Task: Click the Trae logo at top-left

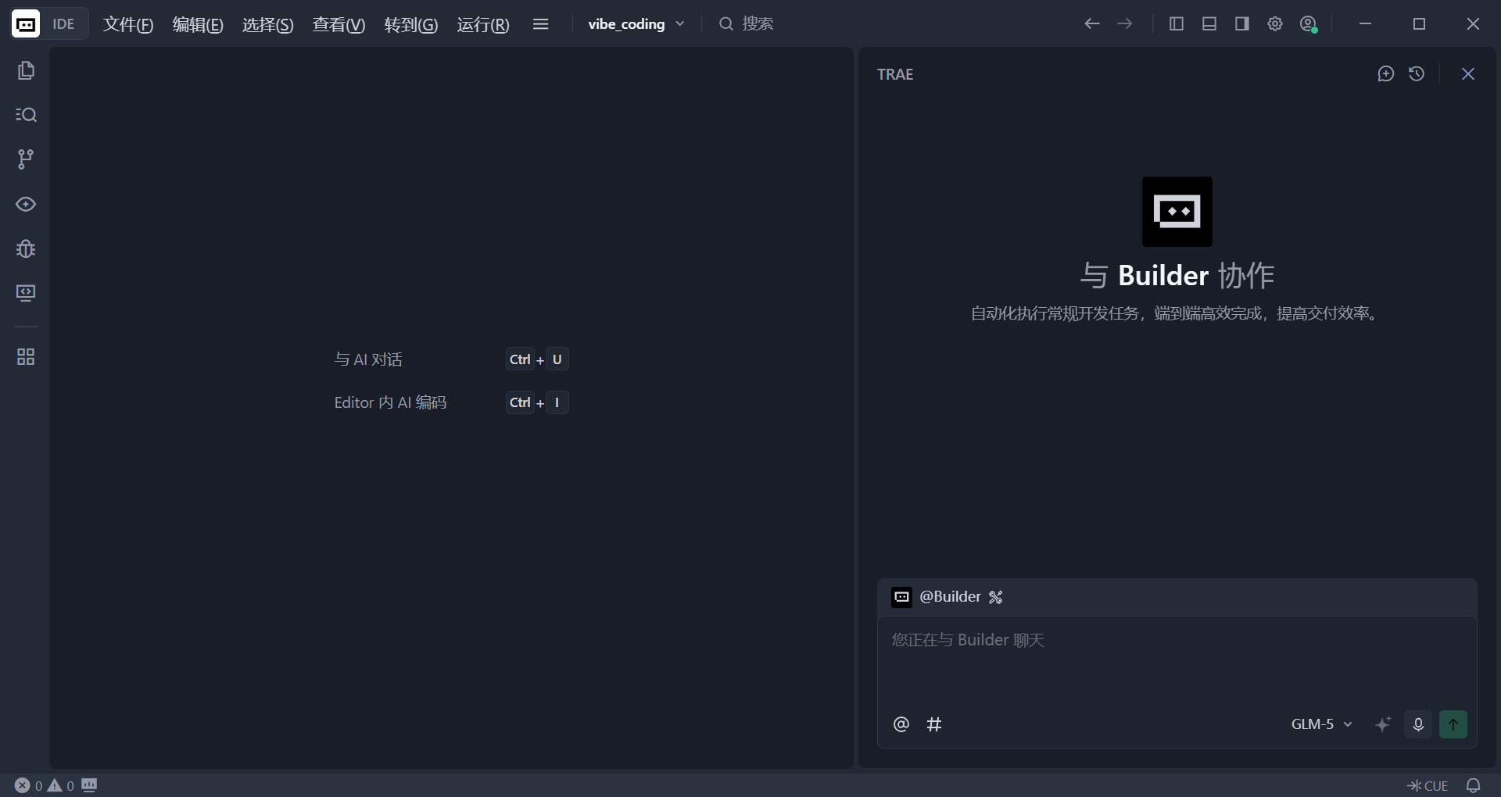Action: coord(26,24)
